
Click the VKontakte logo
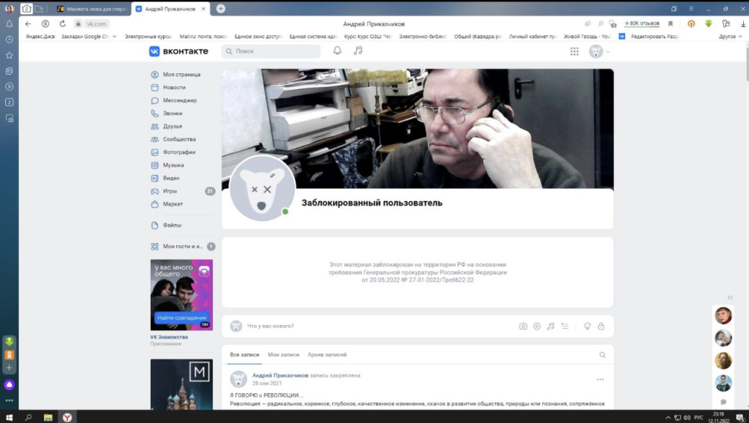tap(179, 51)
